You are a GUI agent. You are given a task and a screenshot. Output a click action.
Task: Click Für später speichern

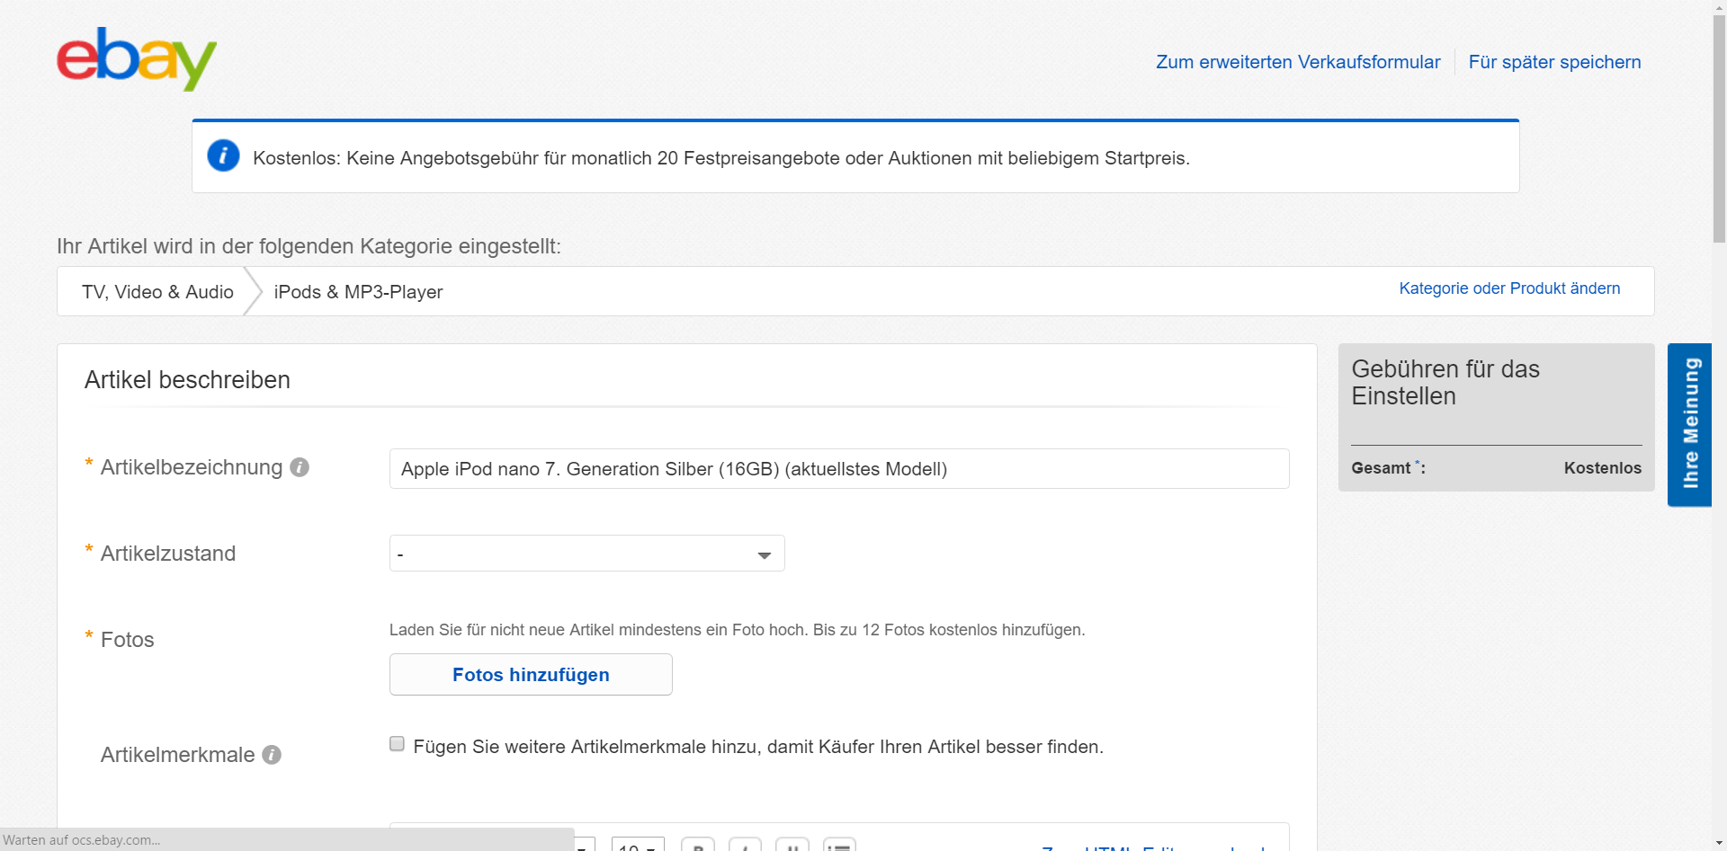pyautogui.click(x=1554, y=62)
